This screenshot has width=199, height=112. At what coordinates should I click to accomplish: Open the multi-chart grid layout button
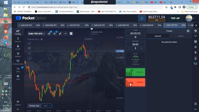point(71,34)
